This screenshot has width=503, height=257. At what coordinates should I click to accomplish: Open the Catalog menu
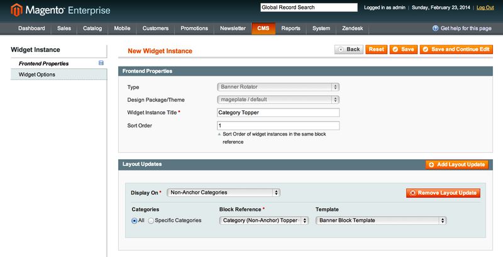92,29
